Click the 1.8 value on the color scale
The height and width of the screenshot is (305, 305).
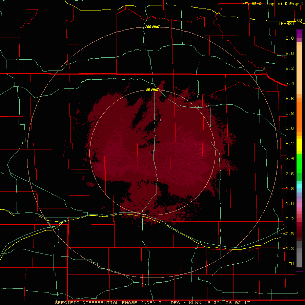[290, 189]
